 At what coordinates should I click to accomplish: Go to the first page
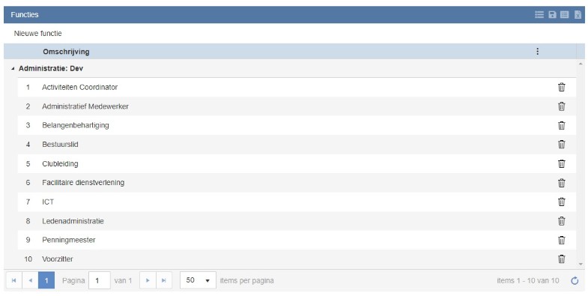coord(14,280)
